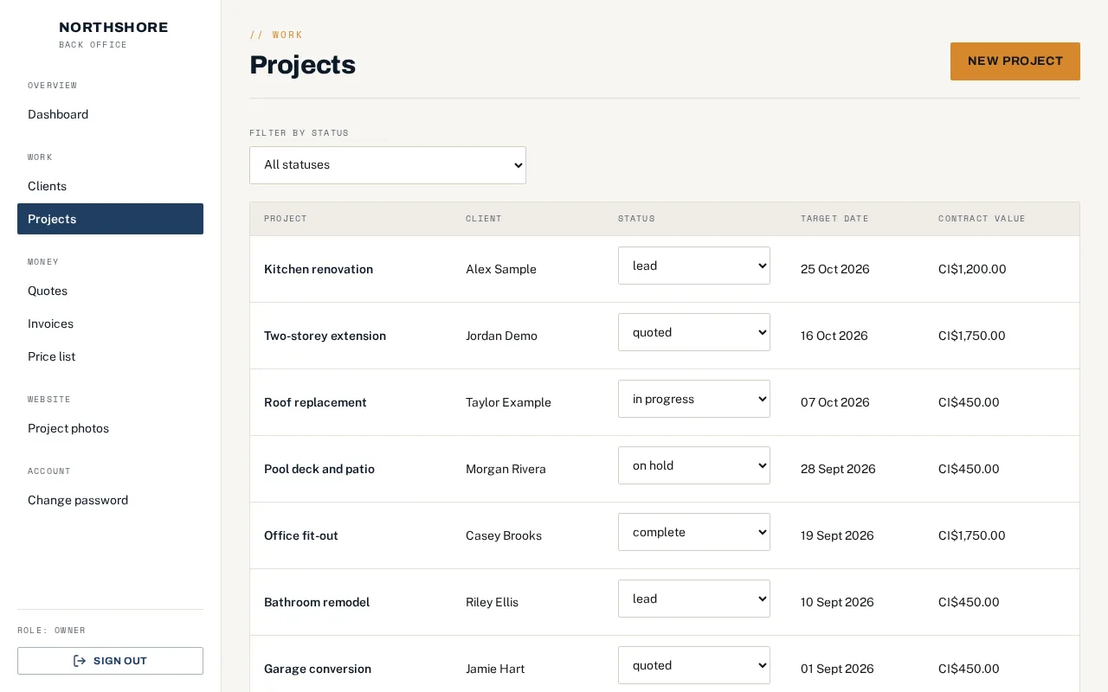Expand status selector for Roof replacement
This screenshot has height=692, width=1108.
694,399
